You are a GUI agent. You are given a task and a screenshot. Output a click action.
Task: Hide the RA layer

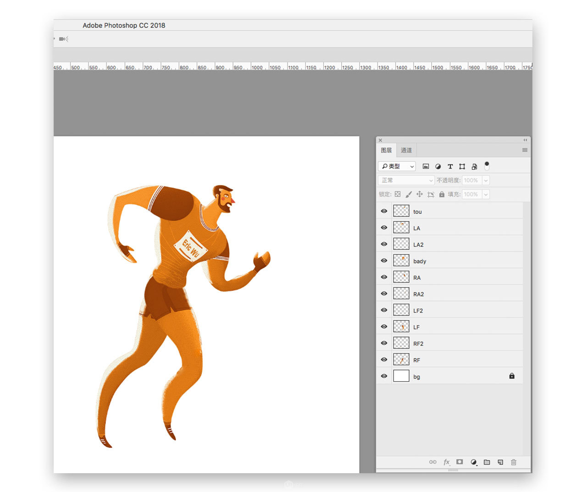[x=384, y=277]
